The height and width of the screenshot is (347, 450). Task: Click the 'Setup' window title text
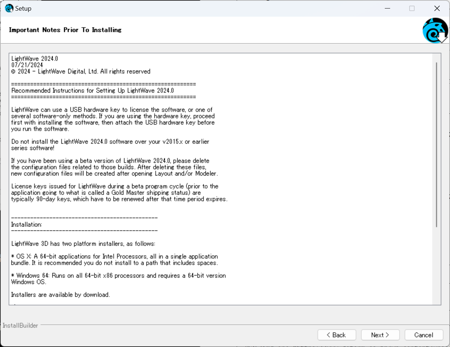[23, 8]
